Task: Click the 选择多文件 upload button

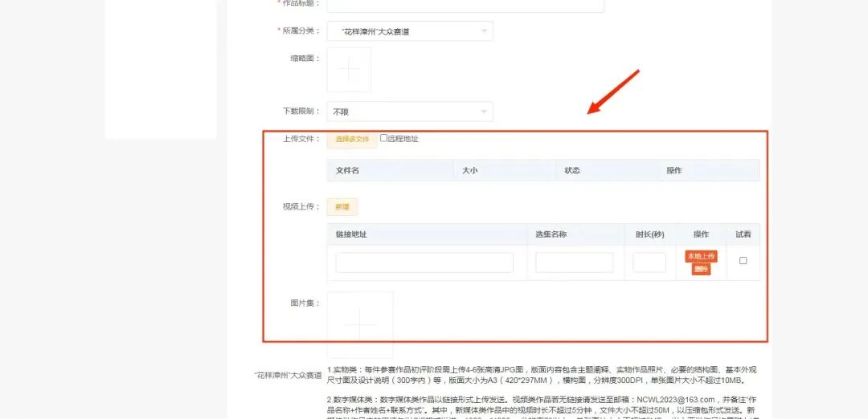Action: point(352,140)
